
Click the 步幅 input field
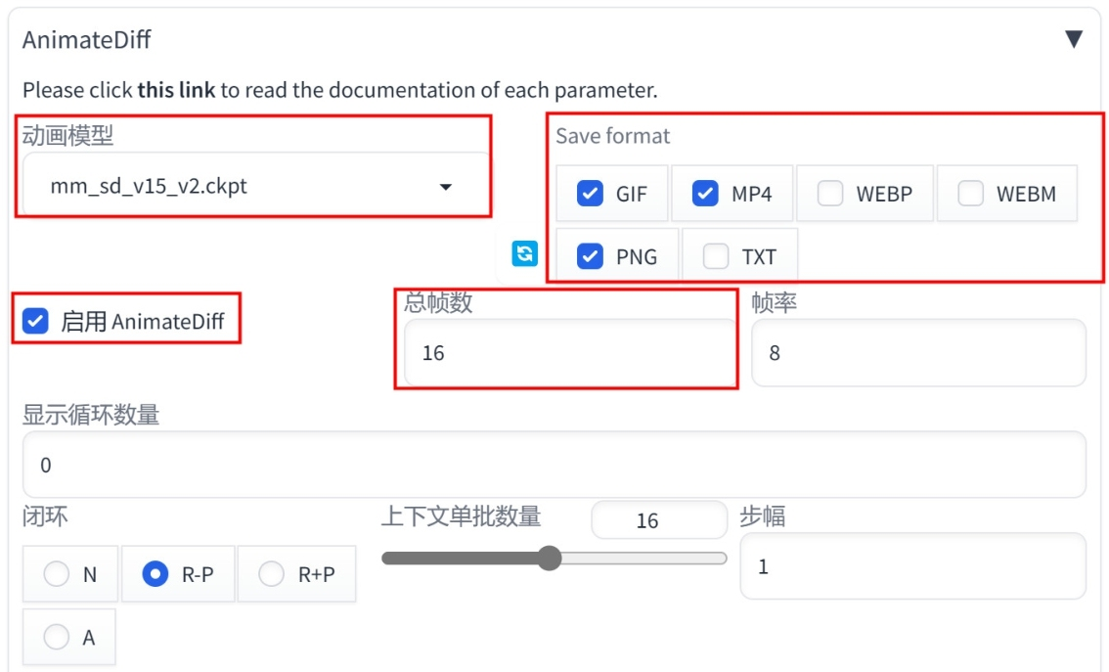912,566
